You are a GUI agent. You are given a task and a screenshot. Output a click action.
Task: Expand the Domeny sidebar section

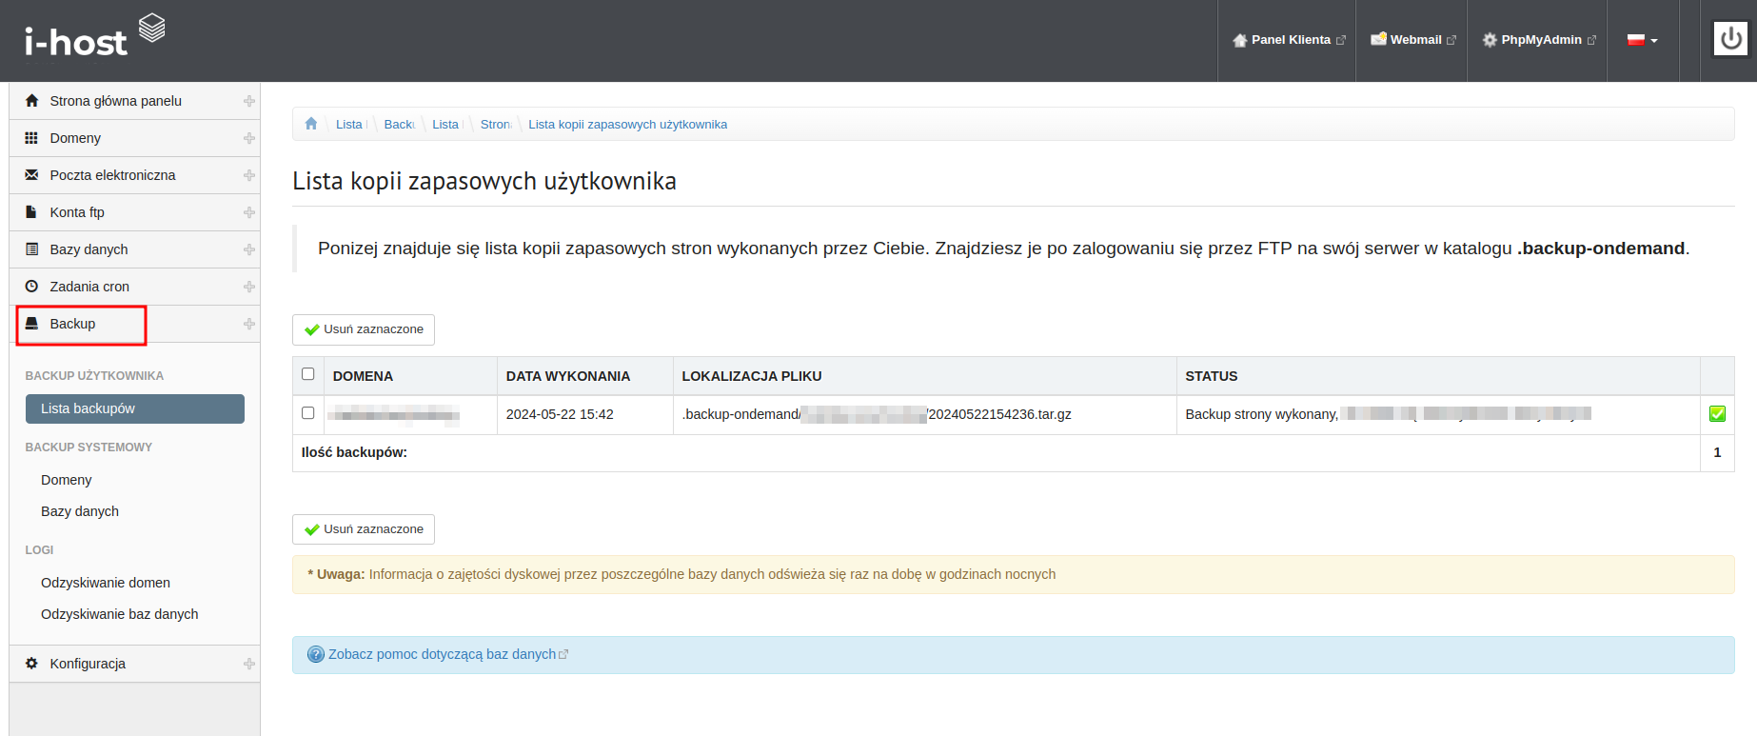click(248, 138)
